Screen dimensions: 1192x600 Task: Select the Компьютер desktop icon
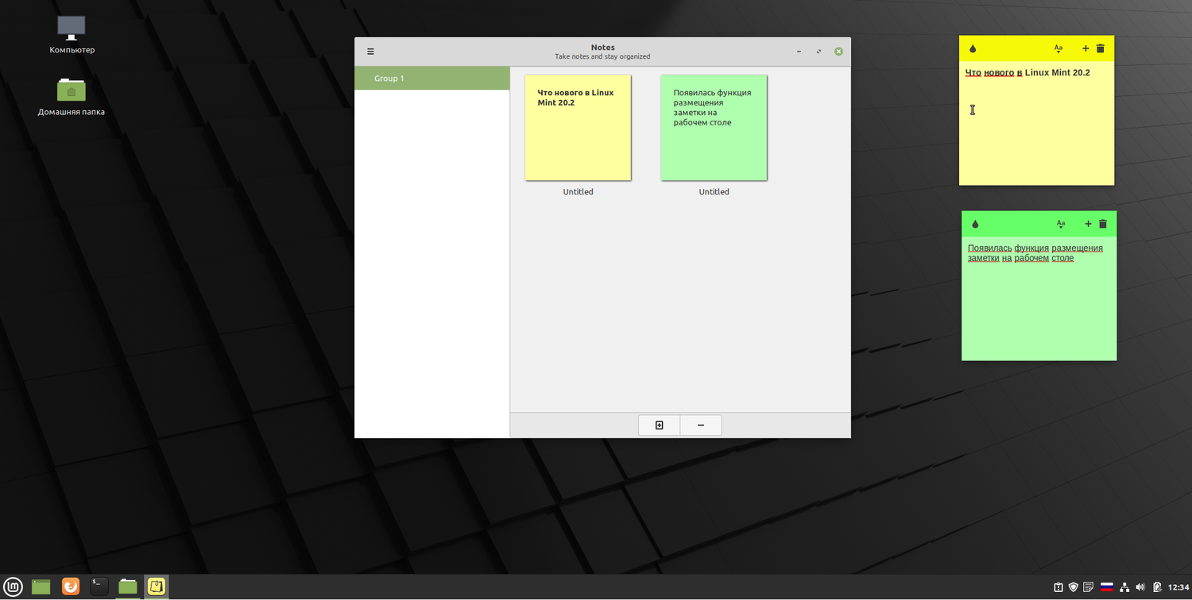pos(72,35)
